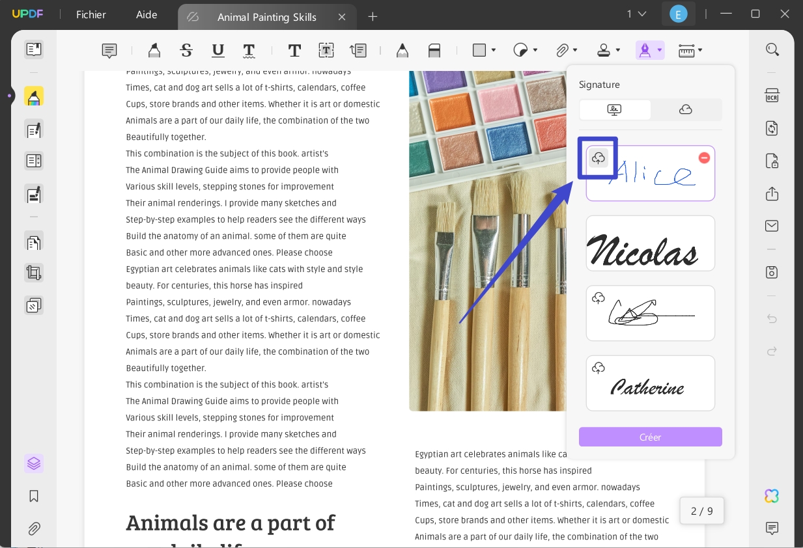Select the underline annotation tool
Screen dimensions: 803x548
pos(218,50)
